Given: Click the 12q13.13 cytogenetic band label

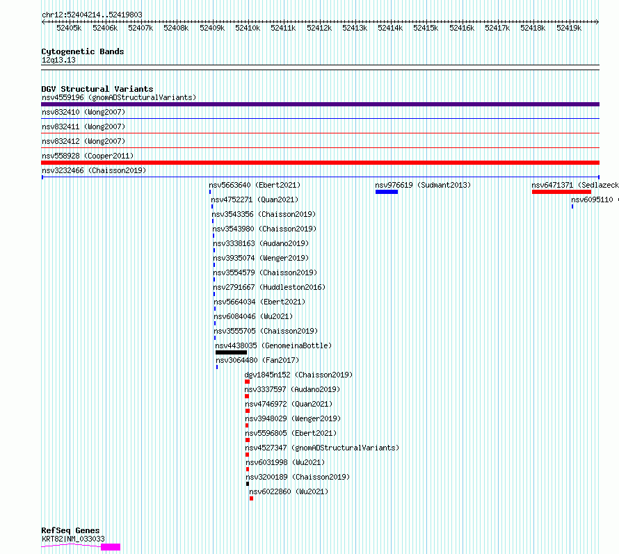Looking at the screenshot, I should [58, 60].
